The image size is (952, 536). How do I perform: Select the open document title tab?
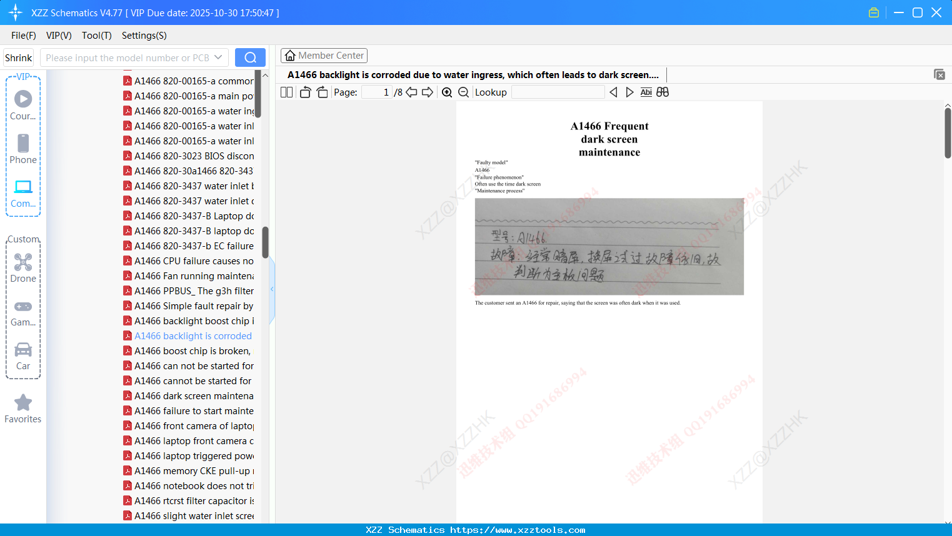[473, 75]
